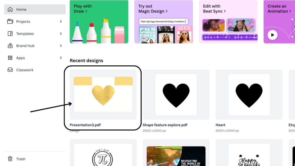Click the Trash bin icon
This screenshot has height=166, width=295.
tap(10, 159)
